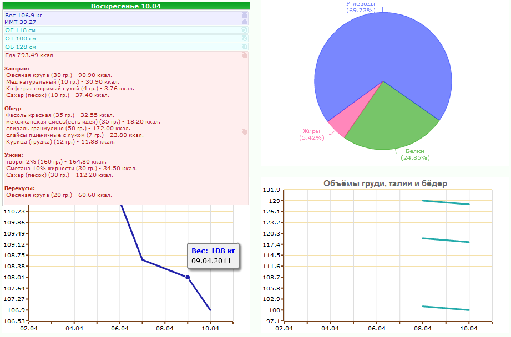Click the Вес 106.9 кг text
Screen dimensions: 511x337
pyautogui.click(x=23, y=16)
